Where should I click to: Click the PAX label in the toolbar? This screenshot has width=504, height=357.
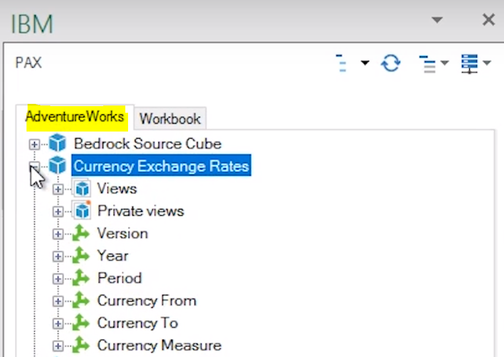pos(29,63)
